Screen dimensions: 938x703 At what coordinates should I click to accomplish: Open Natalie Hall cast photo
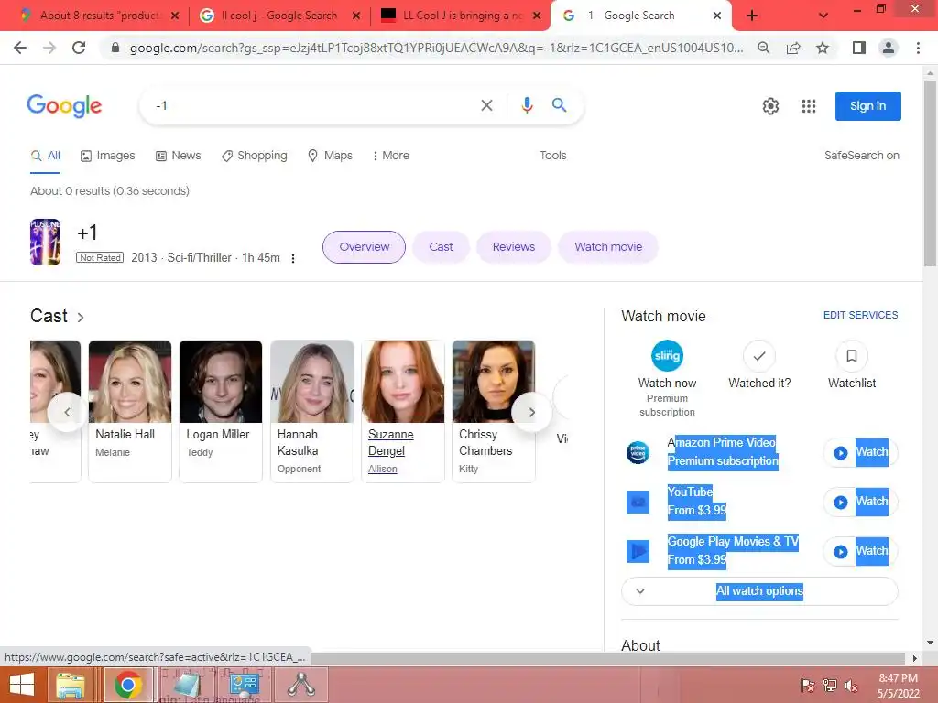tap(130, 382)
